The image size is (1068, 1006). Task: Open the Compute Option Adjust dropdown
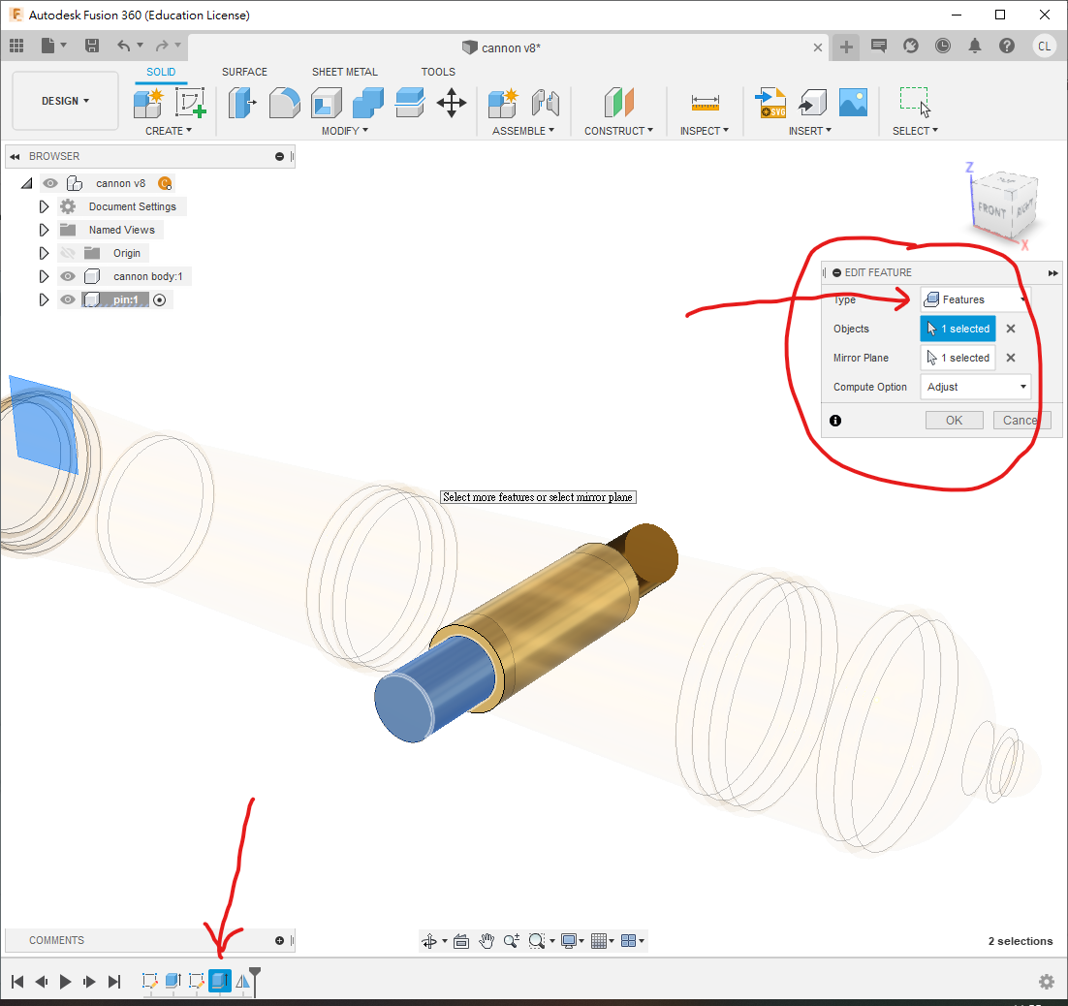(975, 387)
